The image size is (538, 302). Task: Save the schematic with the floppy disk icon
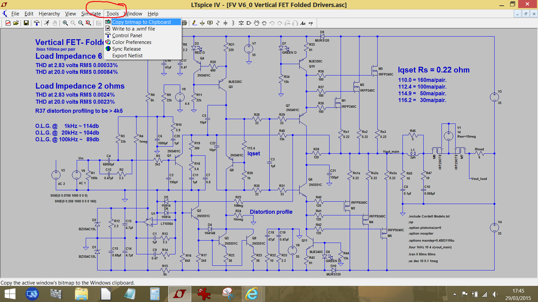[x=26, y=23]
